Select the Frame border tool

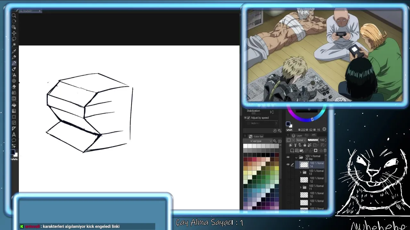(x=14, y=123)
